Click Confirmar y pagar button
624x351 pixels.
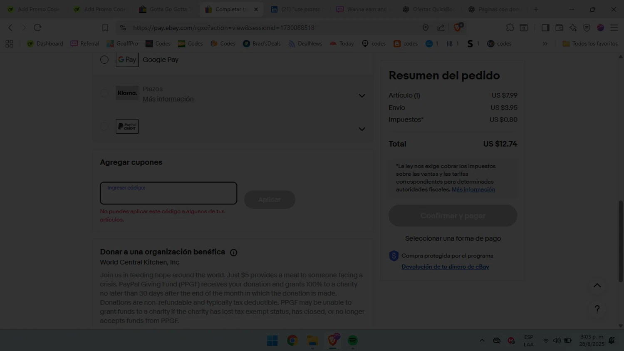[453, 216]
